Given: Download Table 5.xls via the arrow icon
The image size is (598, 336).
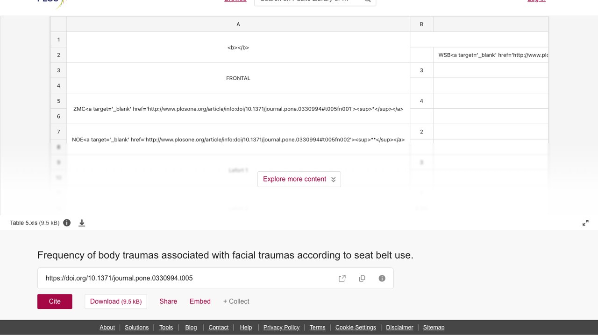Looking at the screenshot, I should click(x=82, y=223).
